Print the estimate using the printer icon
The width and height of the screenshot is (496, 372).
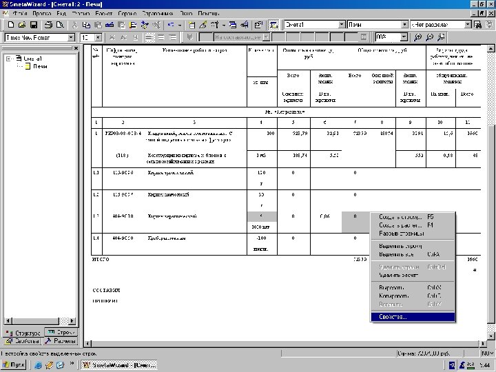(48, 25)
